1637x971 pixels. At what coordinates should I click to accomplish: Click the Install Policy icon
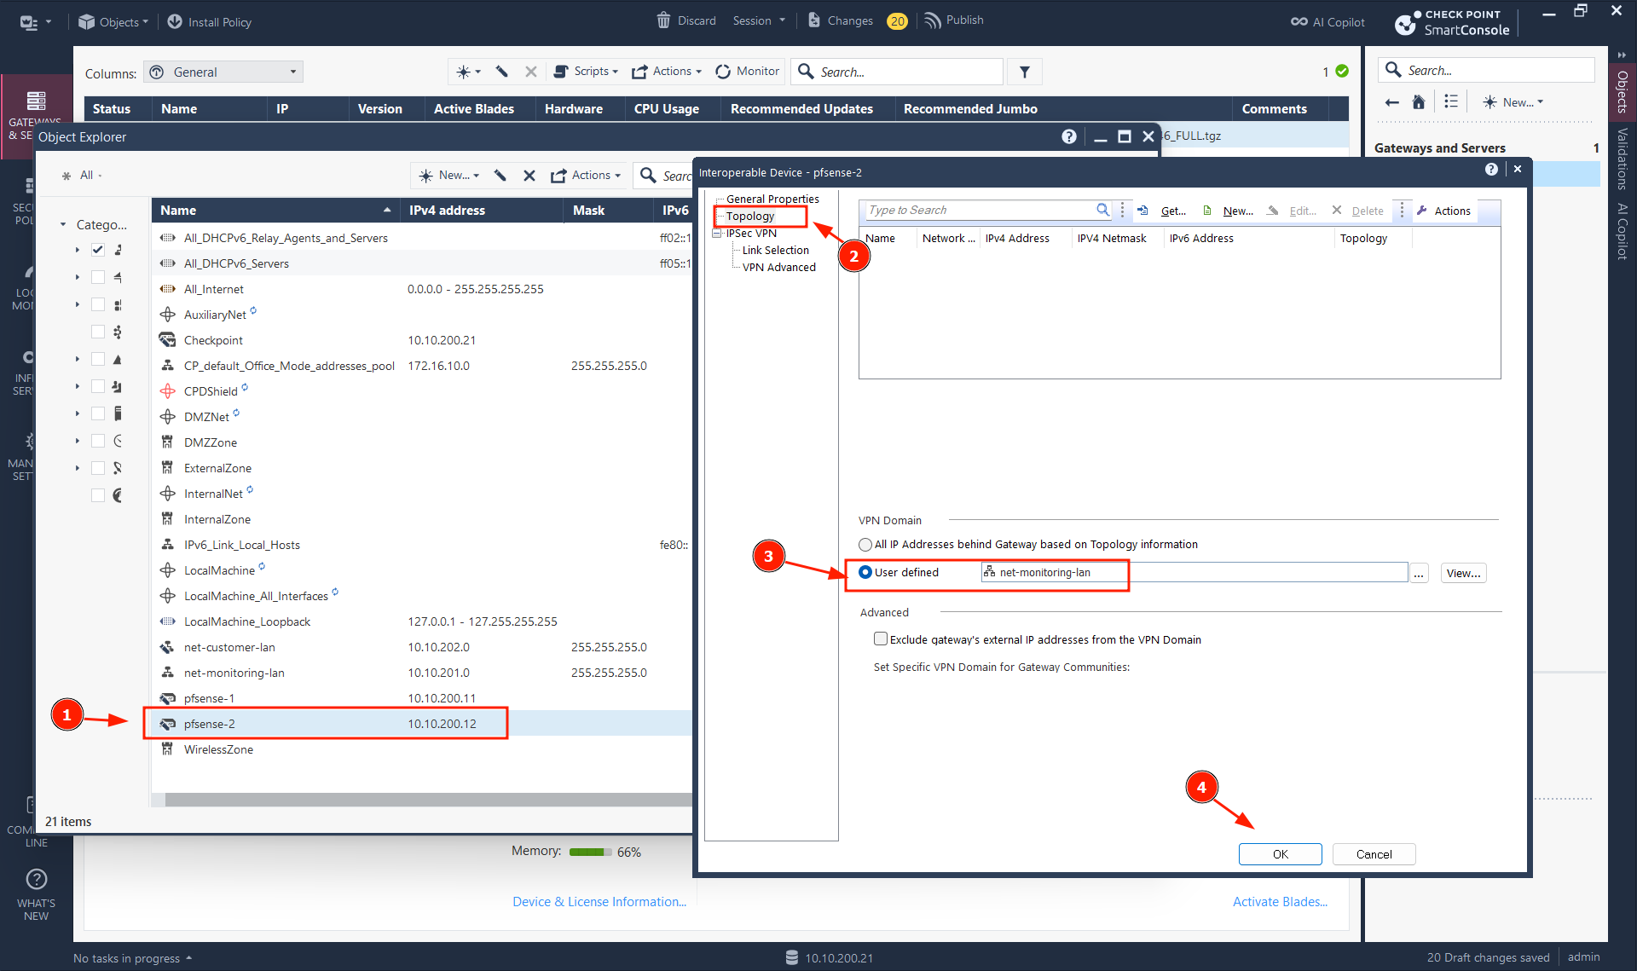click(175, 22)
